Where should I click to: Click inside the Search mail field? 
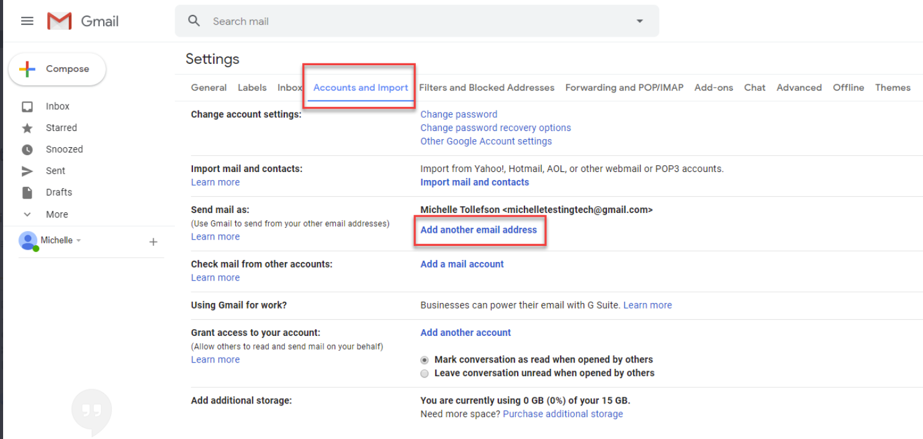[x=410, y=21]
